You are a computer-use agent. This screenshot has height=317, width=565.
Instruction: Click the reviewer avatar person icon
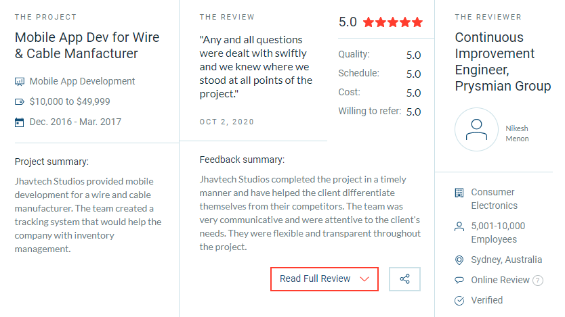[476, 129]
